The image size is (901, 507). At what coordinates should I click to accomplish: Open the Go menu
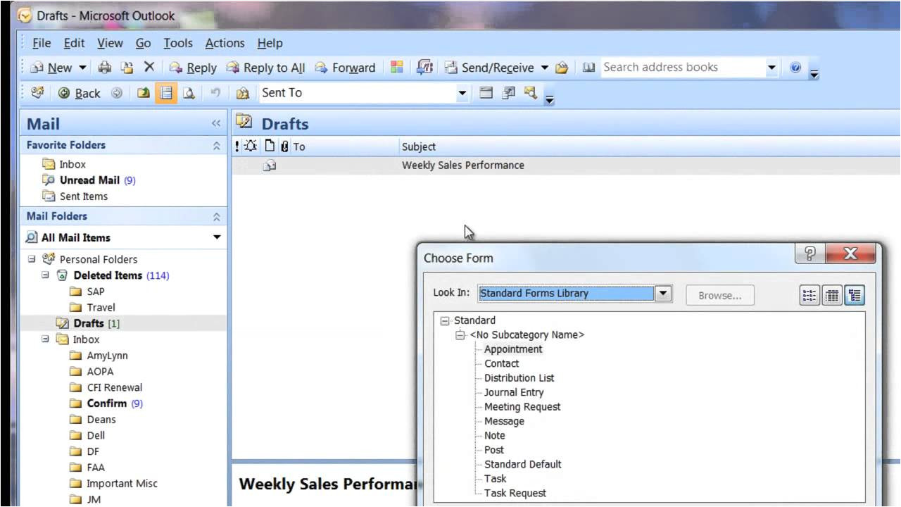(x=143, y=43)
